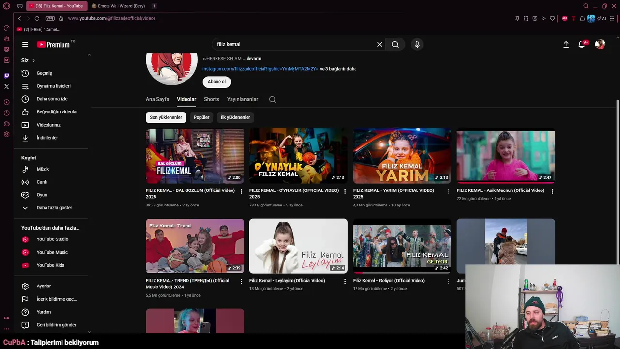Switch to the Yayınlananlar channel tab
This screenshot has width=620, height=349.
pyautogui.click(x=243, y=99)
